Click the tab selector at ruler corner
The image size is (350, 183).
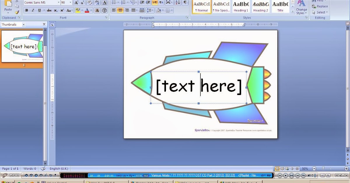52,25
